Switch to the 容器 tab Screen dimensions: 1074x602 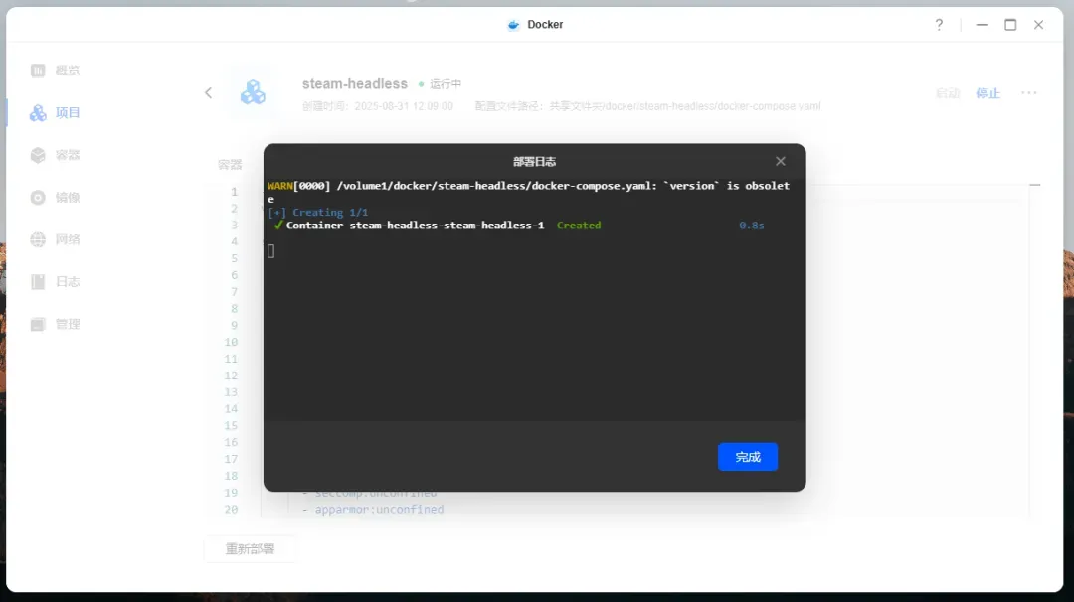click(230, 164)
